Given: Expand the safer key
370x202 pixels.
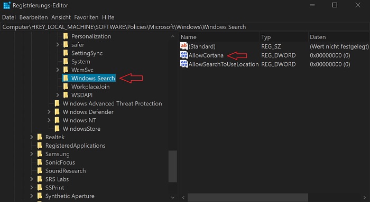Looking at the screenshot, I should point(58,44).
